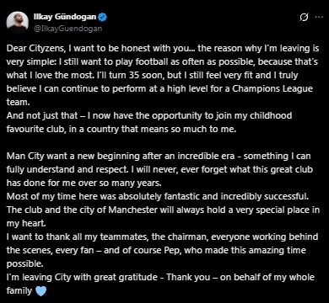The image size is (329, 303).
Task: Click the blue heart emoji after "family"
Action: point(41,291)
